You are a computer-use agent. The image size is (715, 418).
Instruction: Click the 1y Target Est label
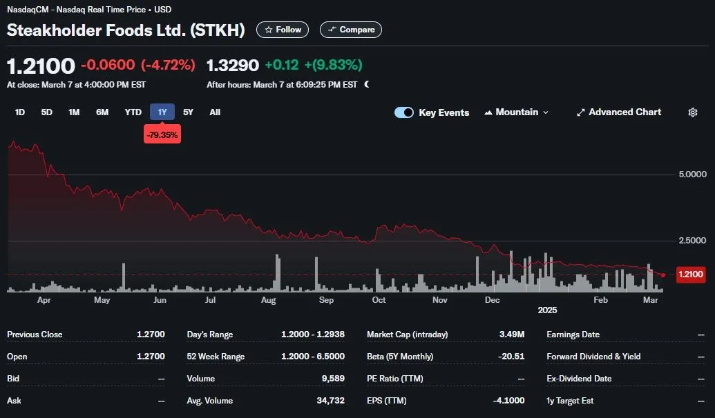pyautogui.click(x=570, y=401)
